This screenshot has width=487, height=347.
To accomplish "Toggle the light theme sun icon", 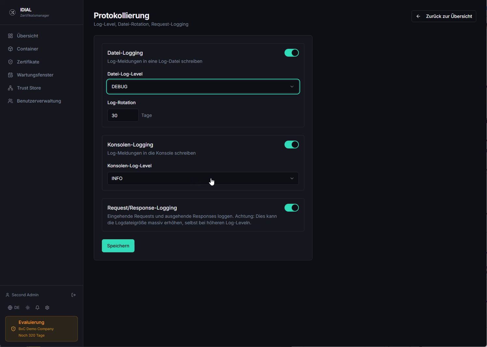I will pyautogui.click(x=28, y=308).
